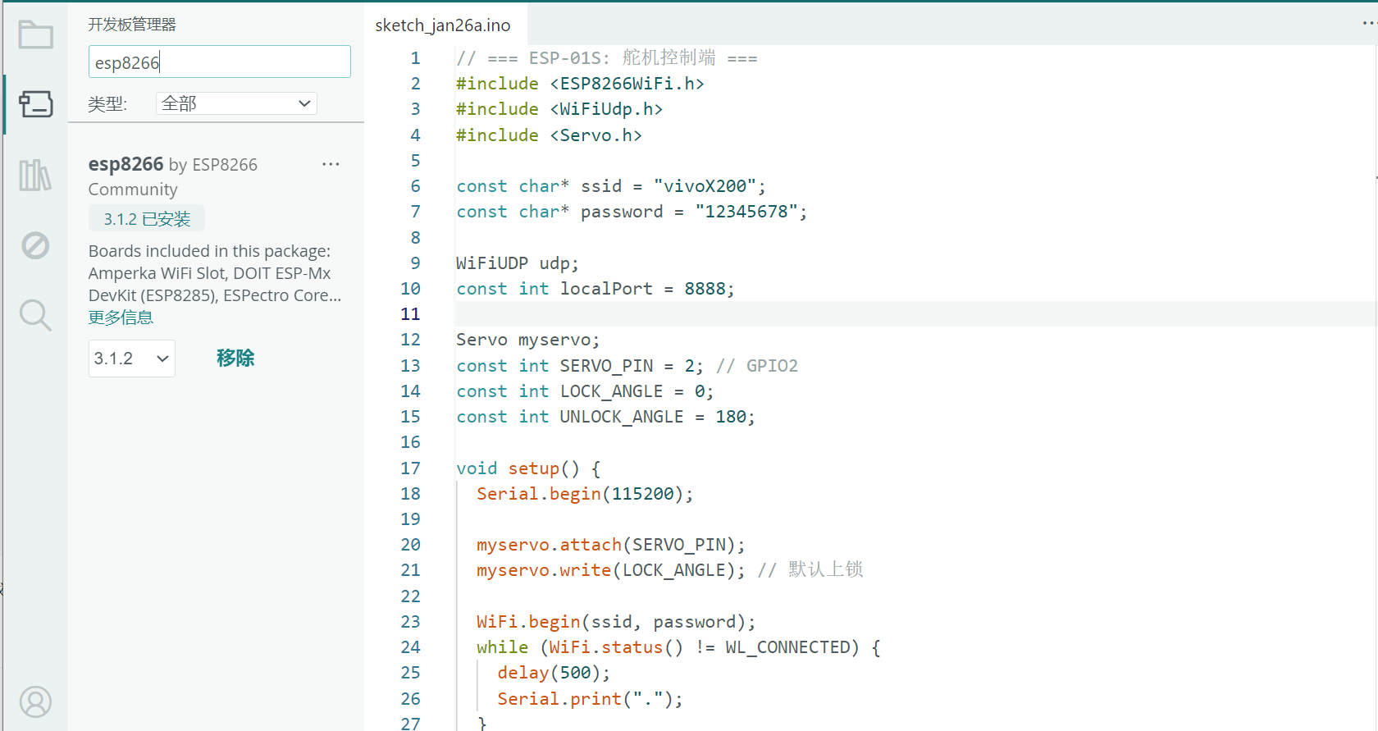1378x731 pixels.
Task: Click the while WL_CONNECTED loop line
Action: [x=678, y=647]
